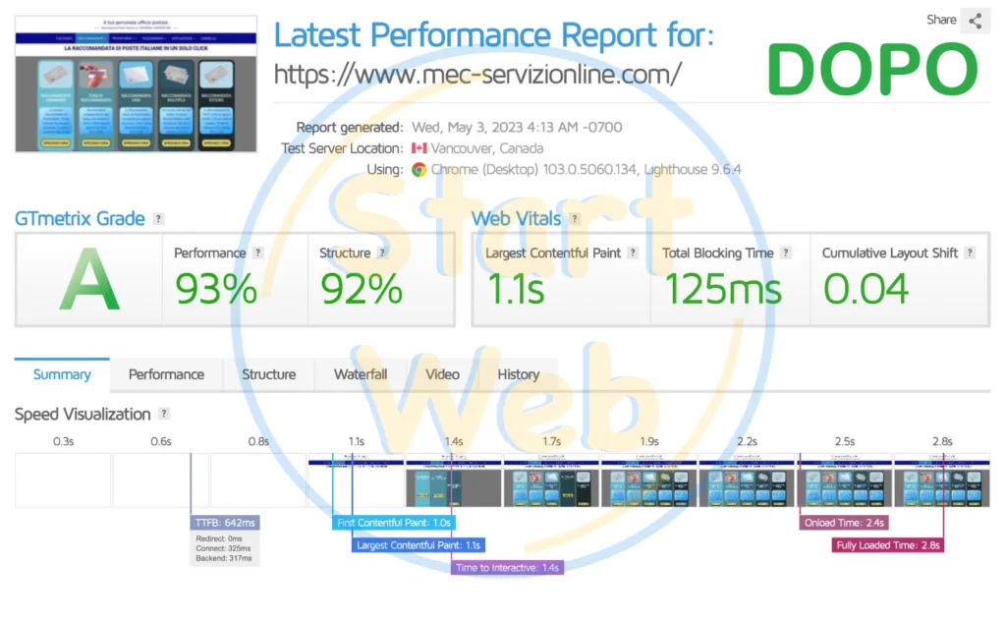Click the Lighthouse 9.6.4 version text
Image resolution: width=1006 pixels, height=622 pixels.
(x=693, y=169)
